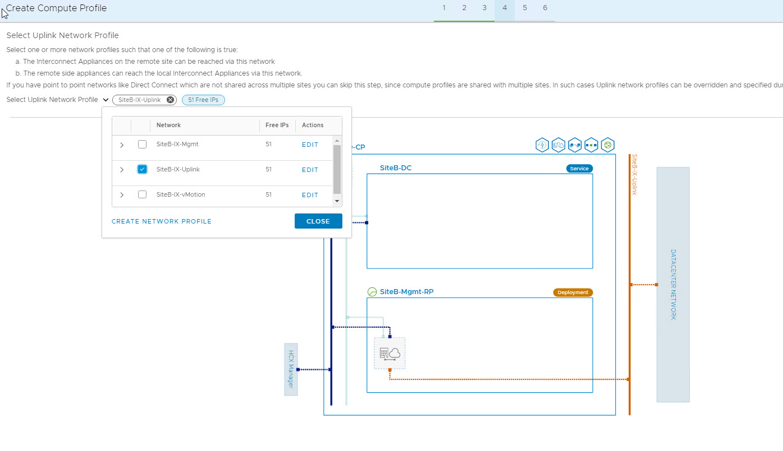Click the disaster recovery lightning hexagon icon
The height and width of the screenshot is (451, 783).
(x=542, y=145)
